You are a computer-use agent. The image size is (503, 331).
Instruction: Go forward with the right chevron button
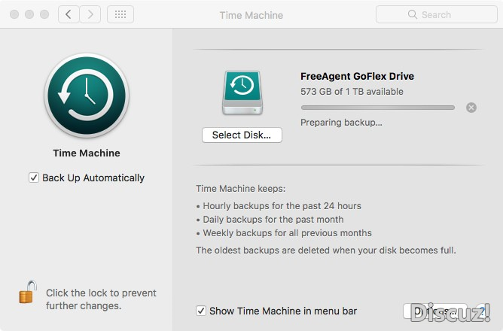90,14
